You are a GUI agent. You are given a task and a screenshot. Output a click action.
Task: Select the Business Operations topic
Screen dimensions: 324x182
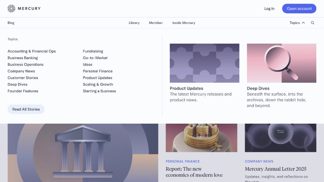coord(26,64)
